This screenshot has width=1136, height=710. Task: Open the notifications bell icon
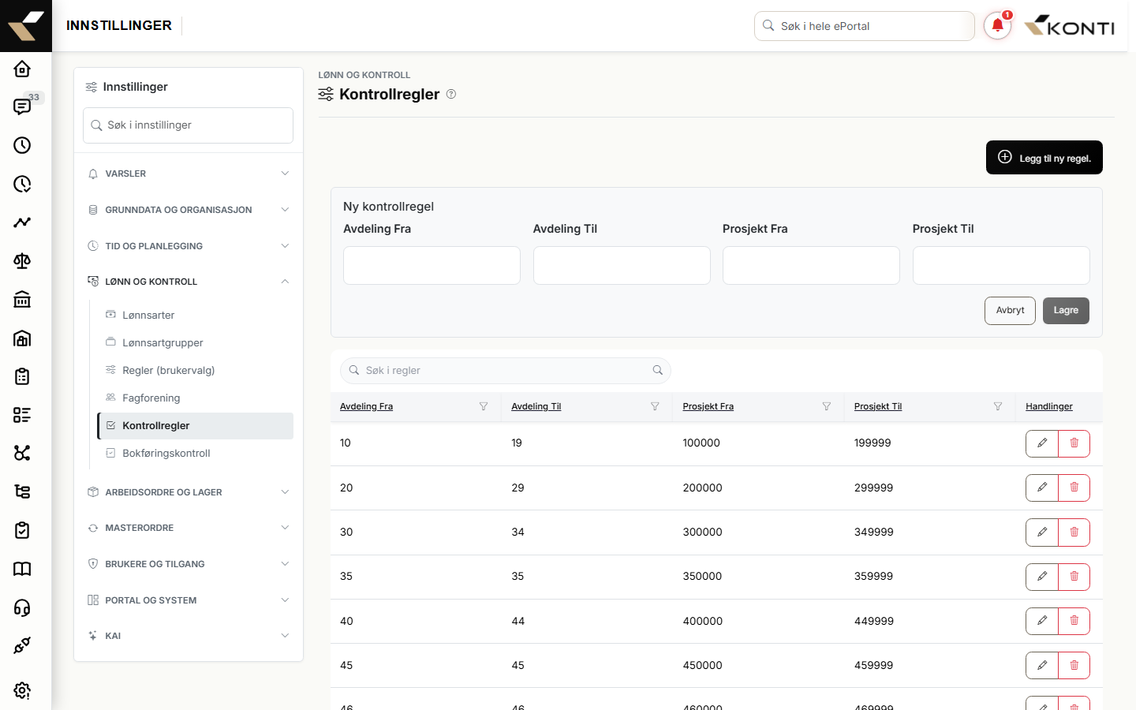tap(997, 25)
